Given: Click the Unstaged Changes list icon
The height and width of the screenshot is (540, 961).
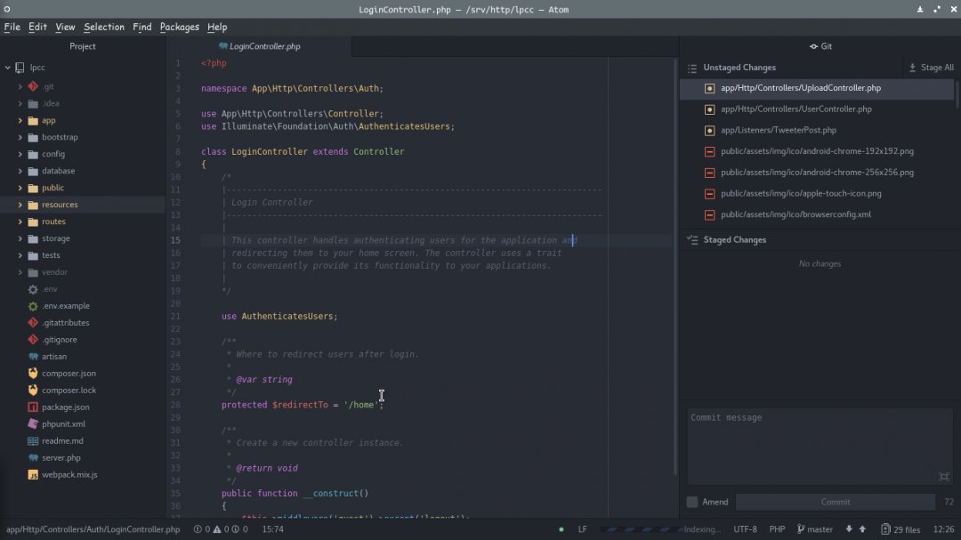Looking at the screenshot, I should [692, 68].
